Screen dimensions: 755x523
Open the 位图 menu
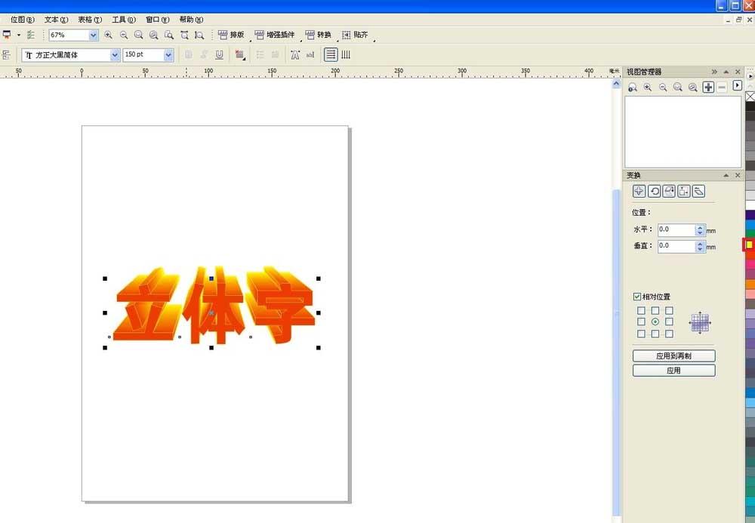[22, 20]
